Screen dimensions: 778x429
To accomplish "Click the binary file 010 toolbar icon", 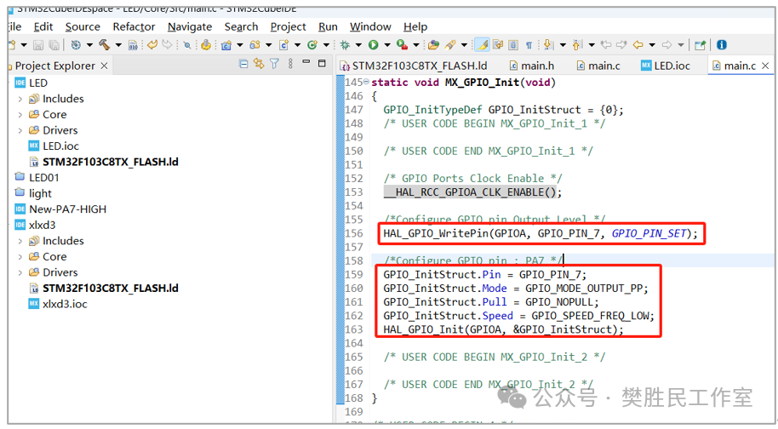I will point(133,45).
